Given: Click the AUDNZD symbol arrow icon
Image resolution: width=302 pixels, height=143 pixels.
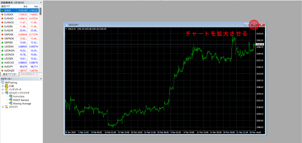Looking at the screenshot, I should 2,71.
